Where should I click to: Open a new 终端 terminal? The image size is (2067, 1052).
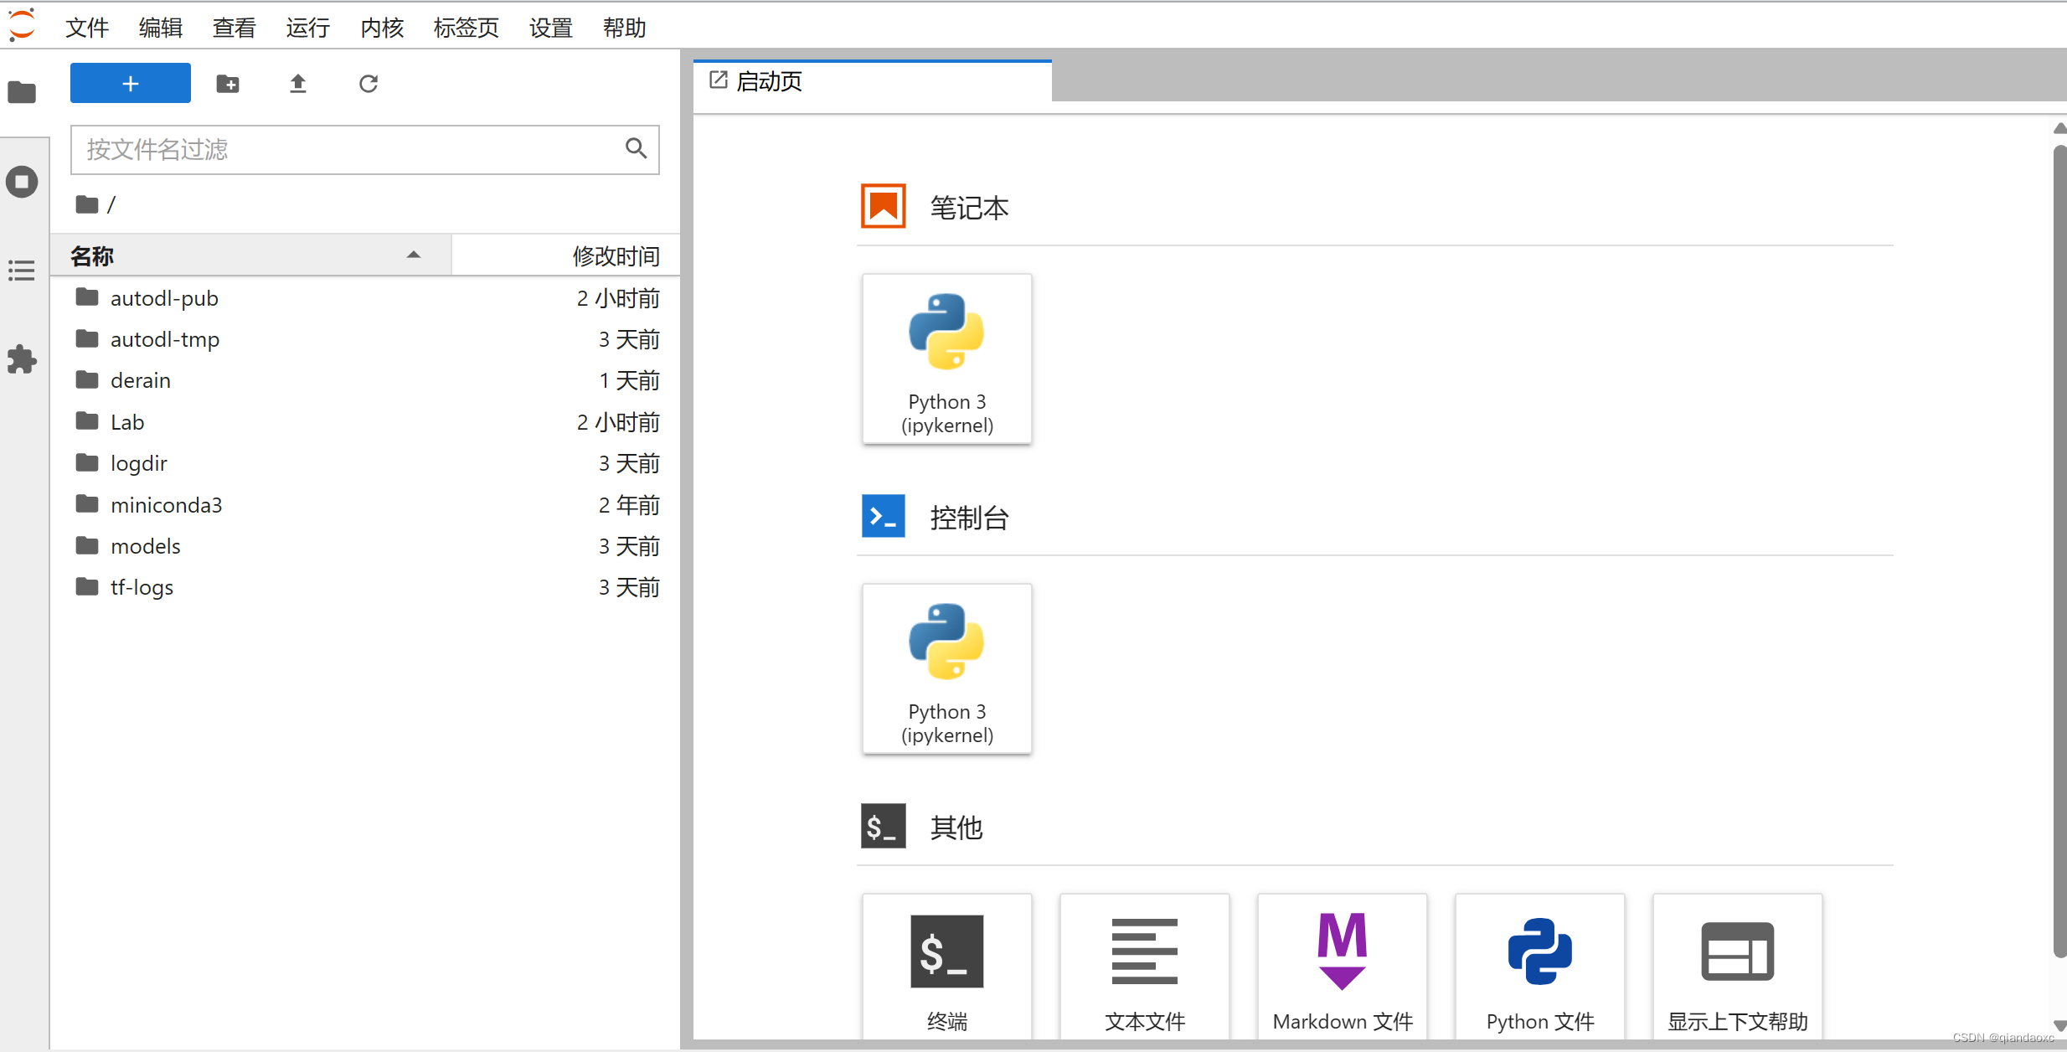pos(947,967)
